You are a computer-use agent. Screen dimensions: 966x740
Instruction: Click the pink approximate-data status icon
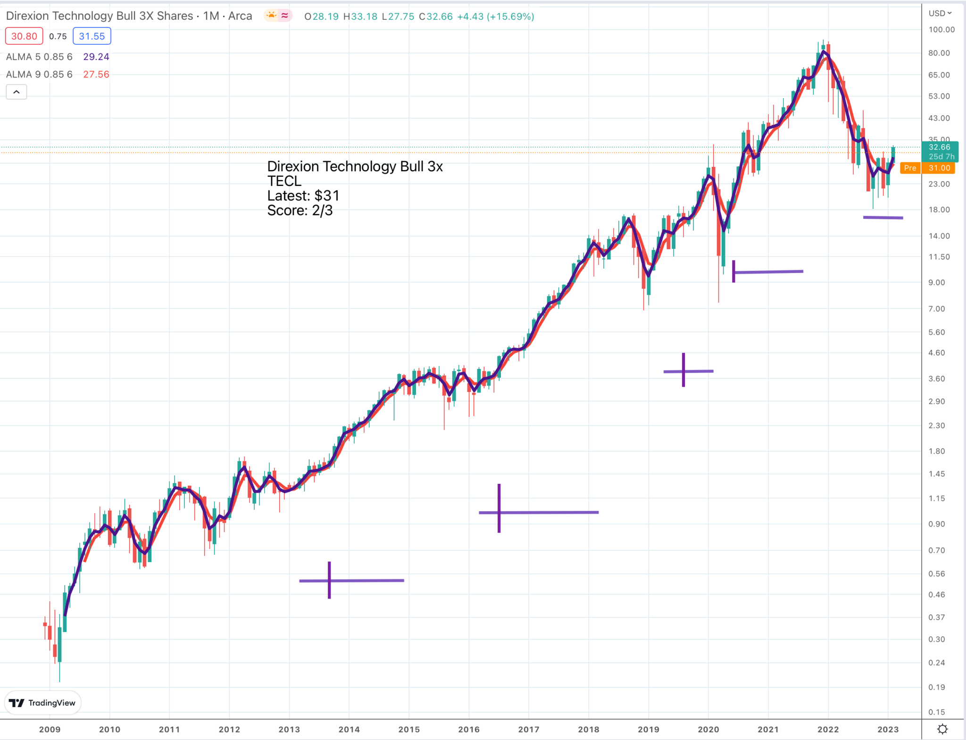(285, 16)
